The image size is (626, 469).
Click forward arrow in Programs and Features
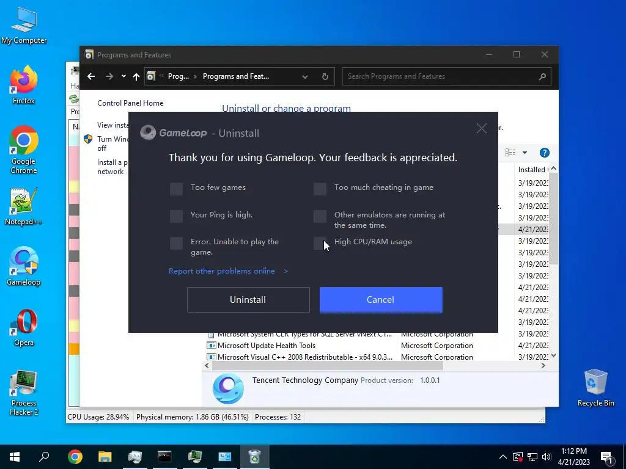[x=109, y=76]
